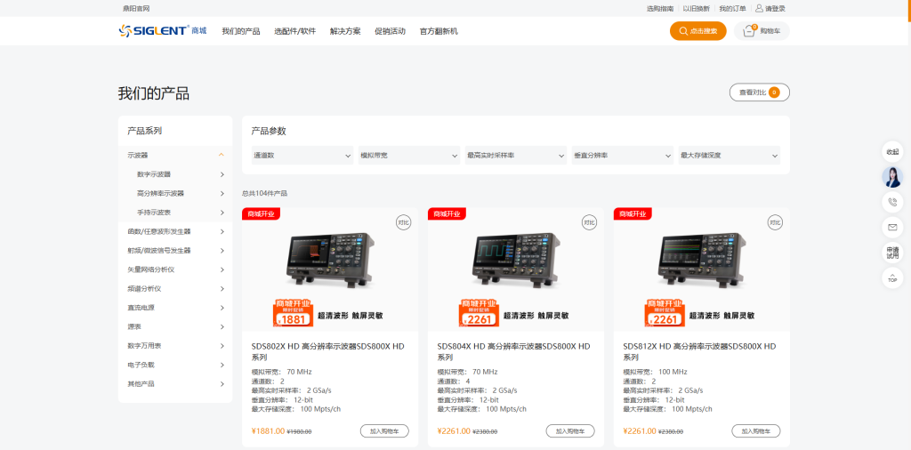Open the 通道数 filter dropdown
This screenshot has height=450, width=911.
(x=302, y=156)
